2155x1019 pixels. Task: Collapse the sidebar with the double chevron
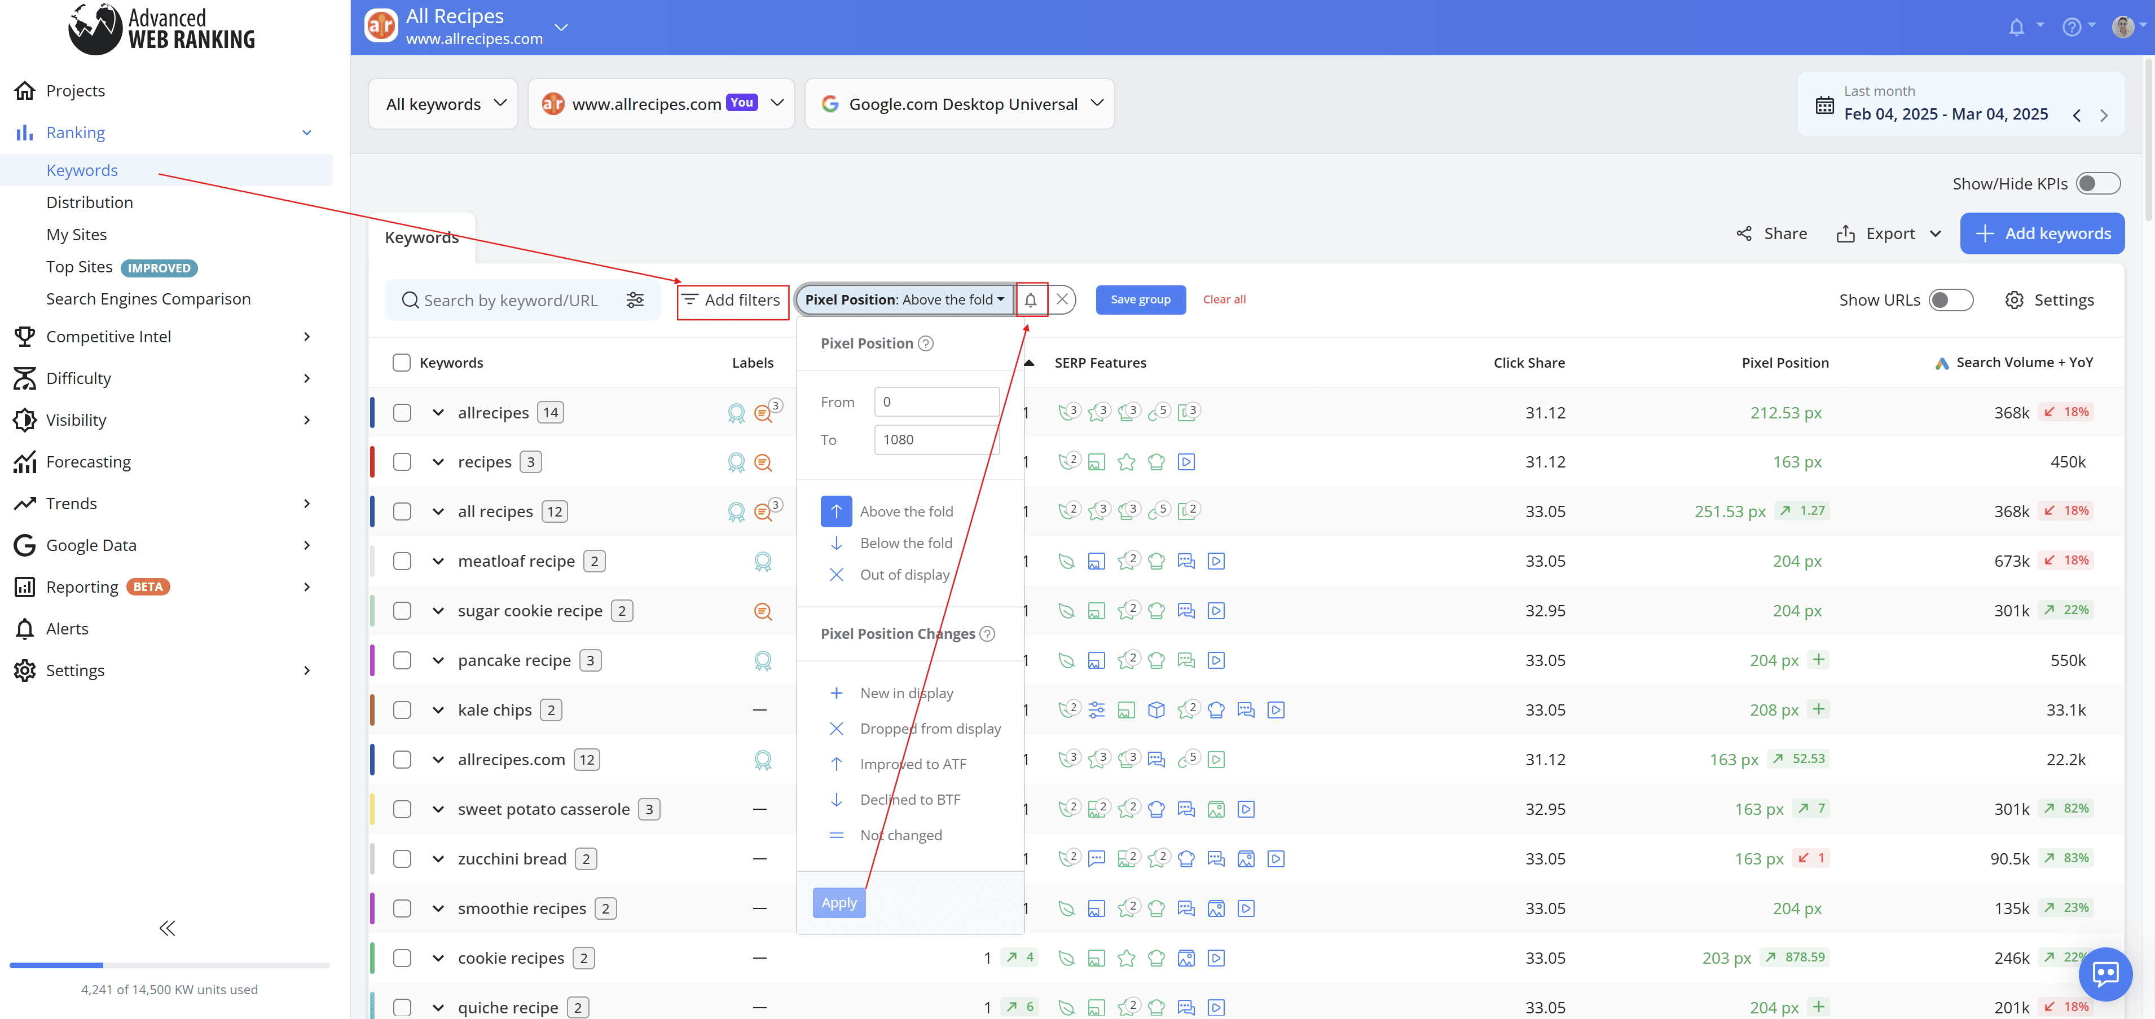[168, 928]
